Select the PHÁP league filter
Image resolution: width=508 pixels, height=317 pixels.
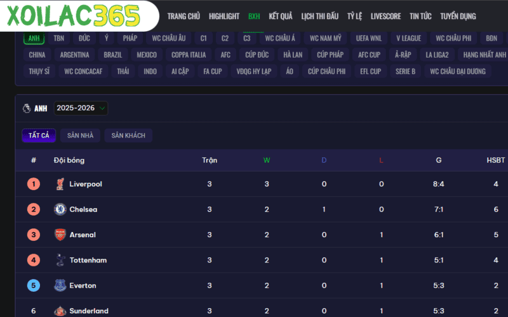click(130, 38)
